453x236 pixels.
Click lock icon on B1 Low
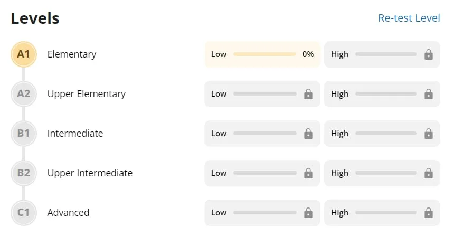(x=308, y=134)
